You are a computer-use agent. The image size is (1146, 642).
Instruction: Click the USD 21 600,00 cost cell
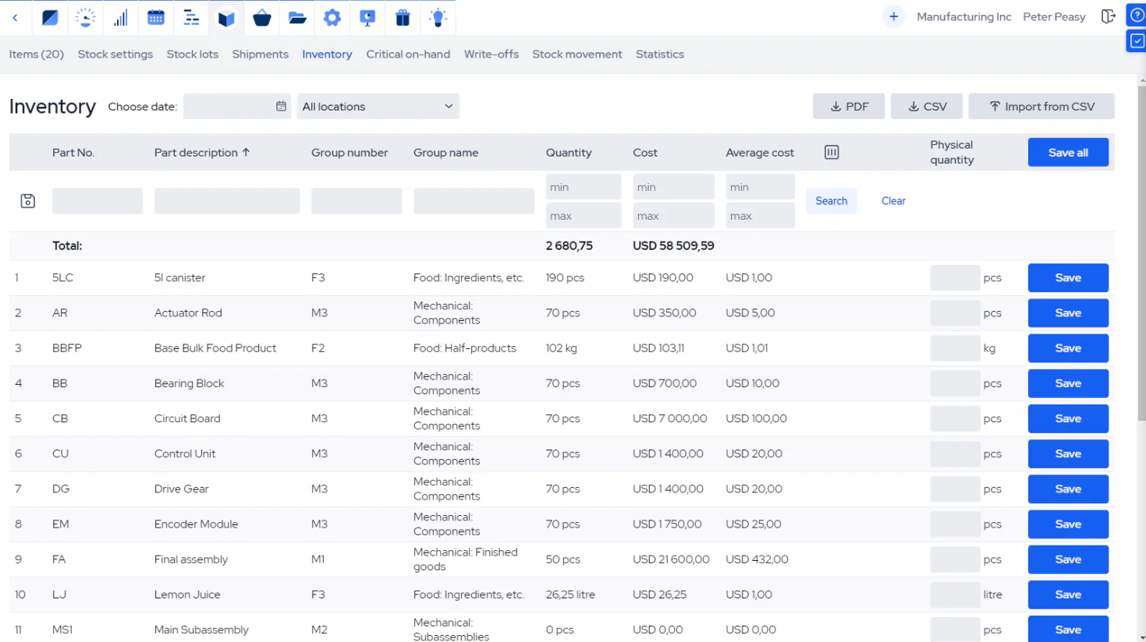(x=671, y=559)
